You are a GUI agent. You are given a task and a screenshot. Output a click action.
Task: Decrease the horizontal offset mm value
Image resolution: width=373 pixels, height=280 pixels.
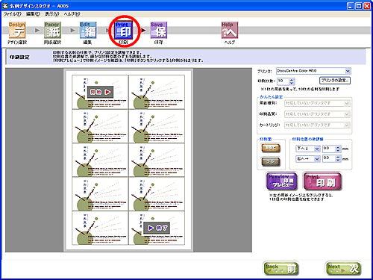(338, 161)
